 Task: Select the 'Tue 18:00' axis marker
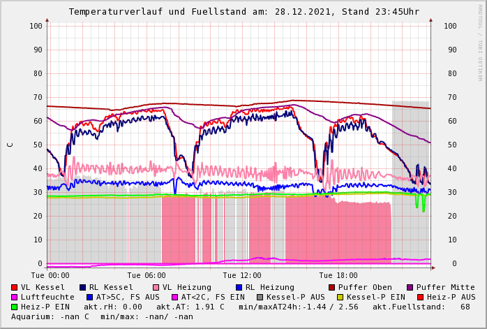[338, 275]
